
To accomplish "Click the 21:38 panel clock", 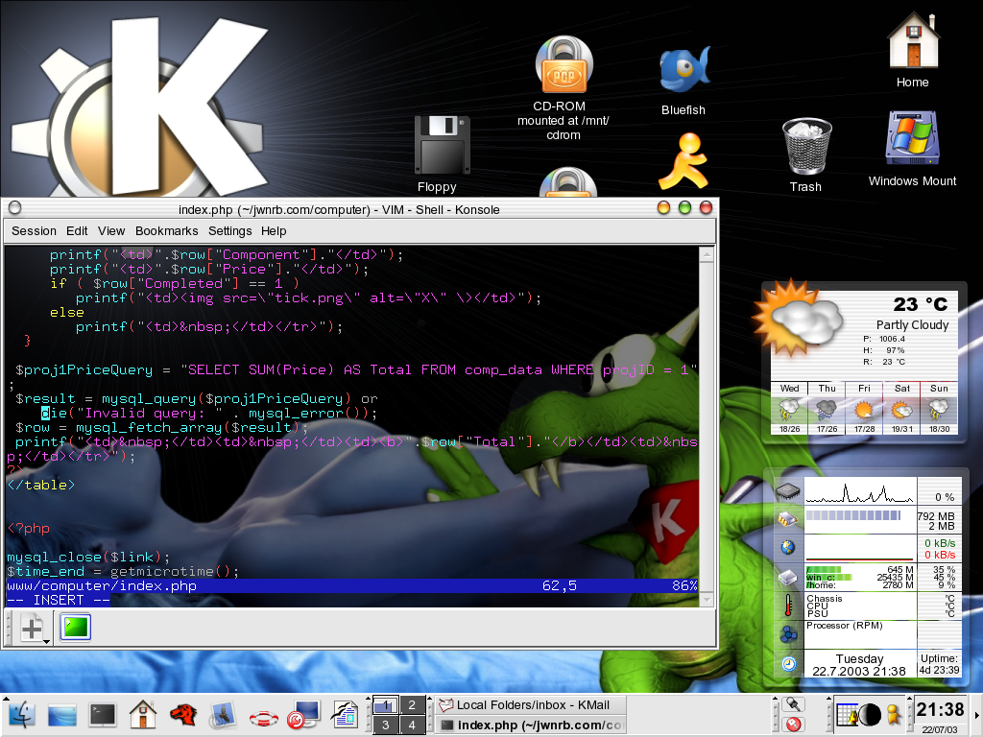I will [x=941, y=710].
